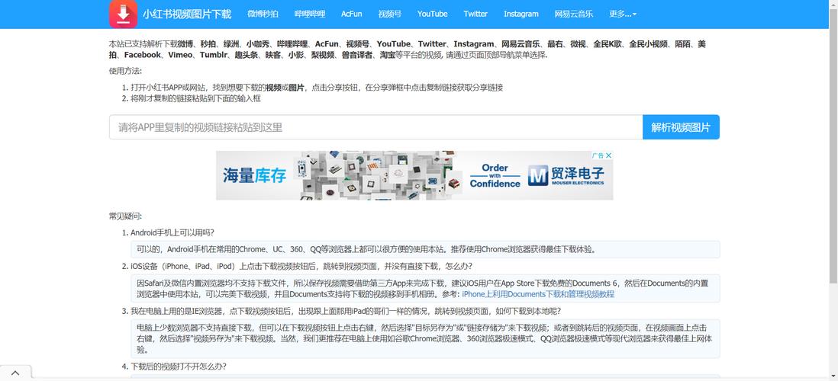Click the question 下载后的视频打不开怎么办?
This screenshot has height=381, width=838.
(x=179, y=367)
